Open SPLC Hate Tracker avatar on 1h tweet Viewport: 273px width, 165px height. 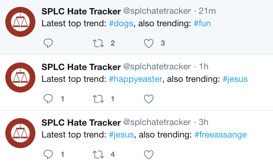(x=20, y=77)
